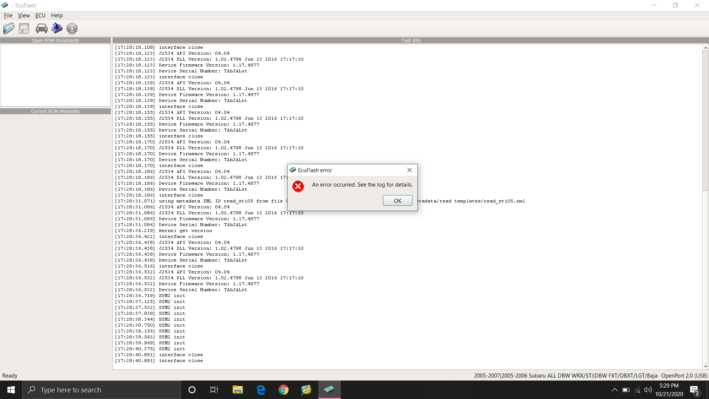This screenshot has width=709, height=399.
Task: Click the EcuFlash chip icon in the title bar
Action: [5, 5]
